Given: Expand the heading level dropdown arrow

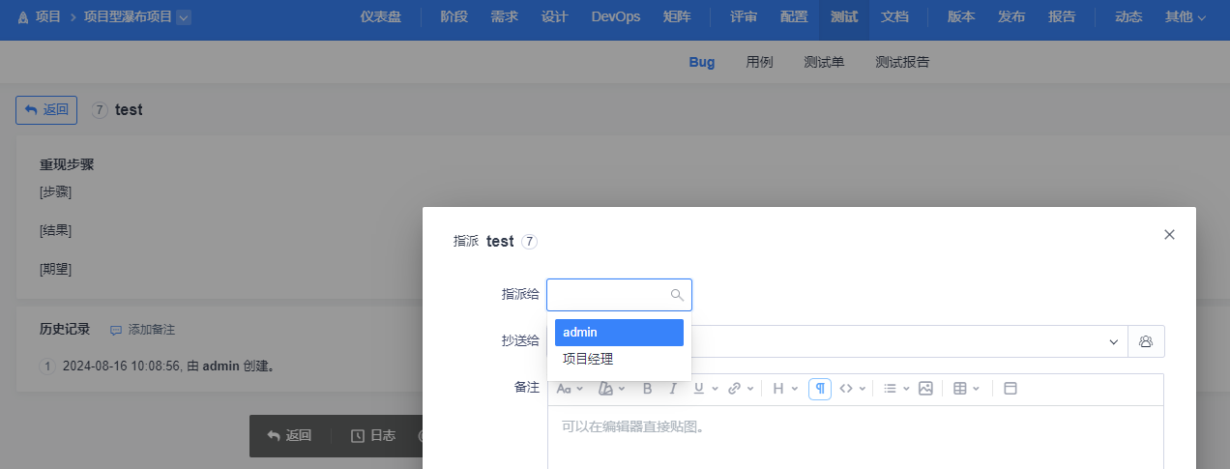Looking at the screenshot, I should pos(794,389).
